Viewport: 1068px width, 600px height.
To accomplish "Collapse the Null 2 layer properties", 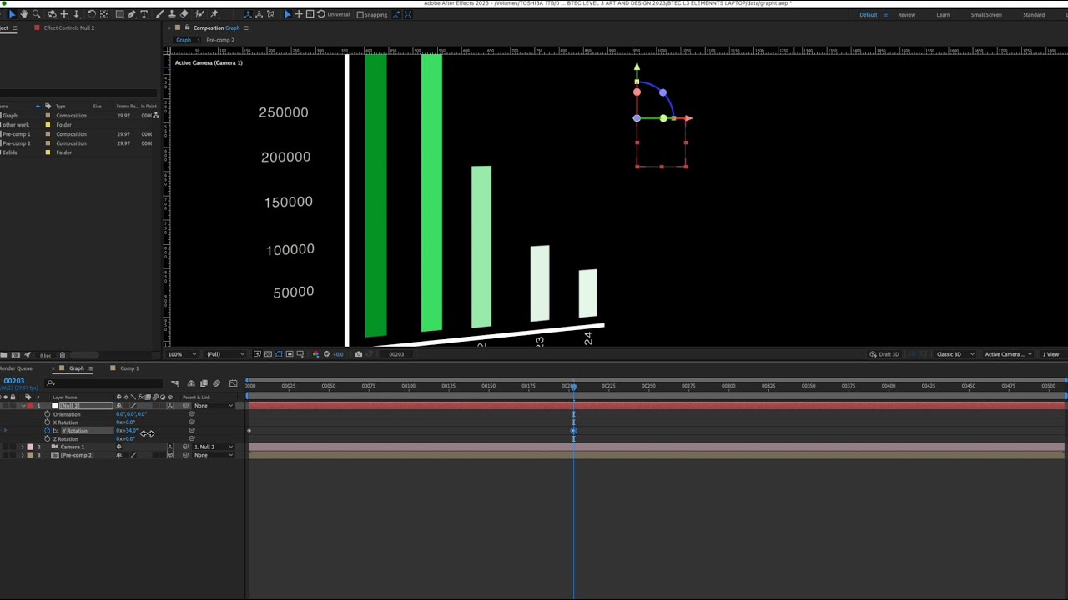I will click(x=23, y=406).
